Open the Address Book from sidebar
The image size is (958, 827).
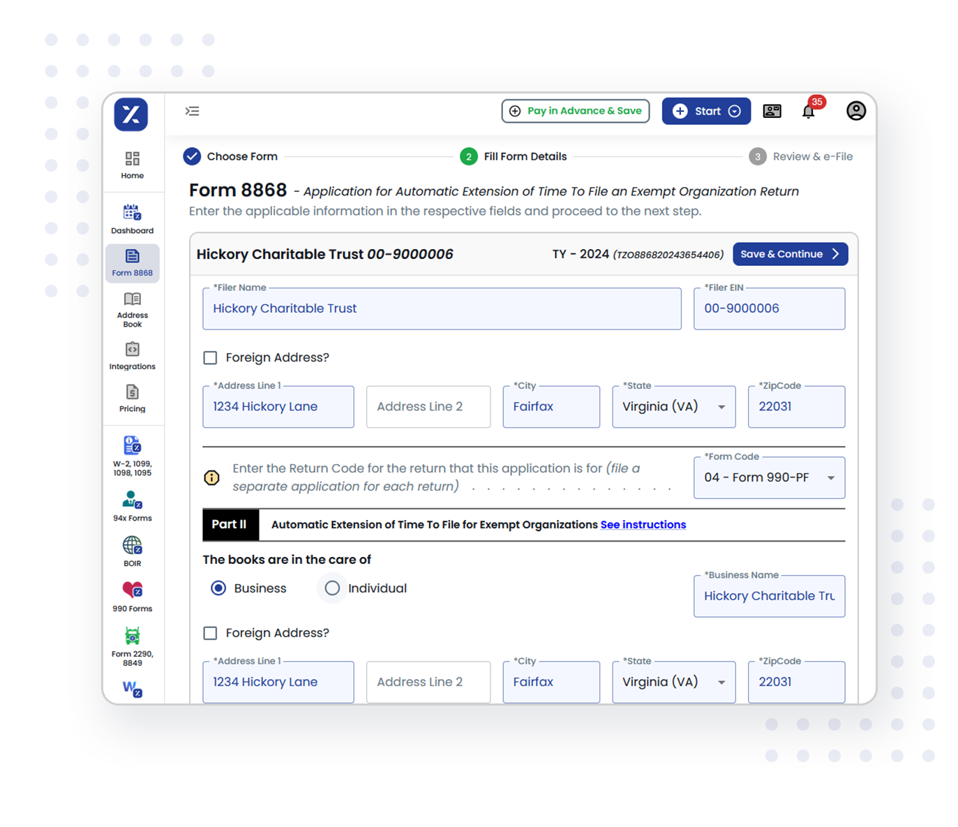pyautogui.click(x=132, y=308)
